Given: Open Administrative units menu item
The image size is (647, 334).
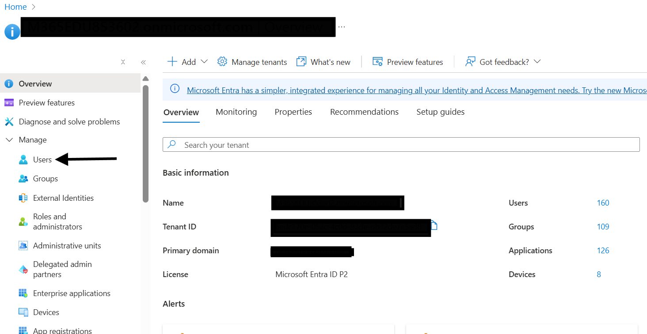Looking at the screenshot, I should pos(67,246).
